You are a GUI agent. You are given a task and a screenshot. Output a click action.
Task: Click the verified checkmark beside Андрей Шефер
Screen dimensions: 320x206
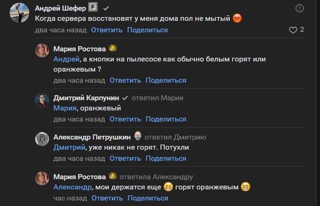click(x=106, y=8)
